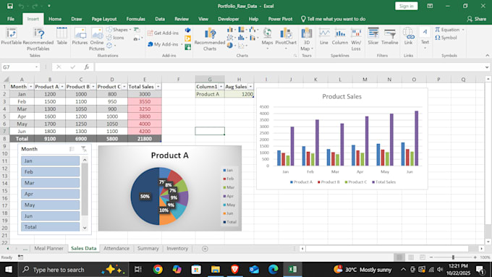The image size is (492, 277).
Task: Insert a Timeline filter
Action: click(x=390, y=36)
